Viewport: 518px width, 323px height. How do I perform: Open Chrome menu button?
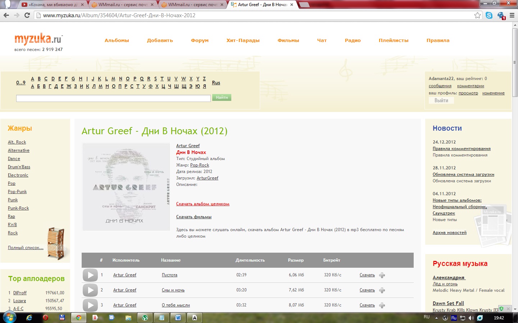512,15
